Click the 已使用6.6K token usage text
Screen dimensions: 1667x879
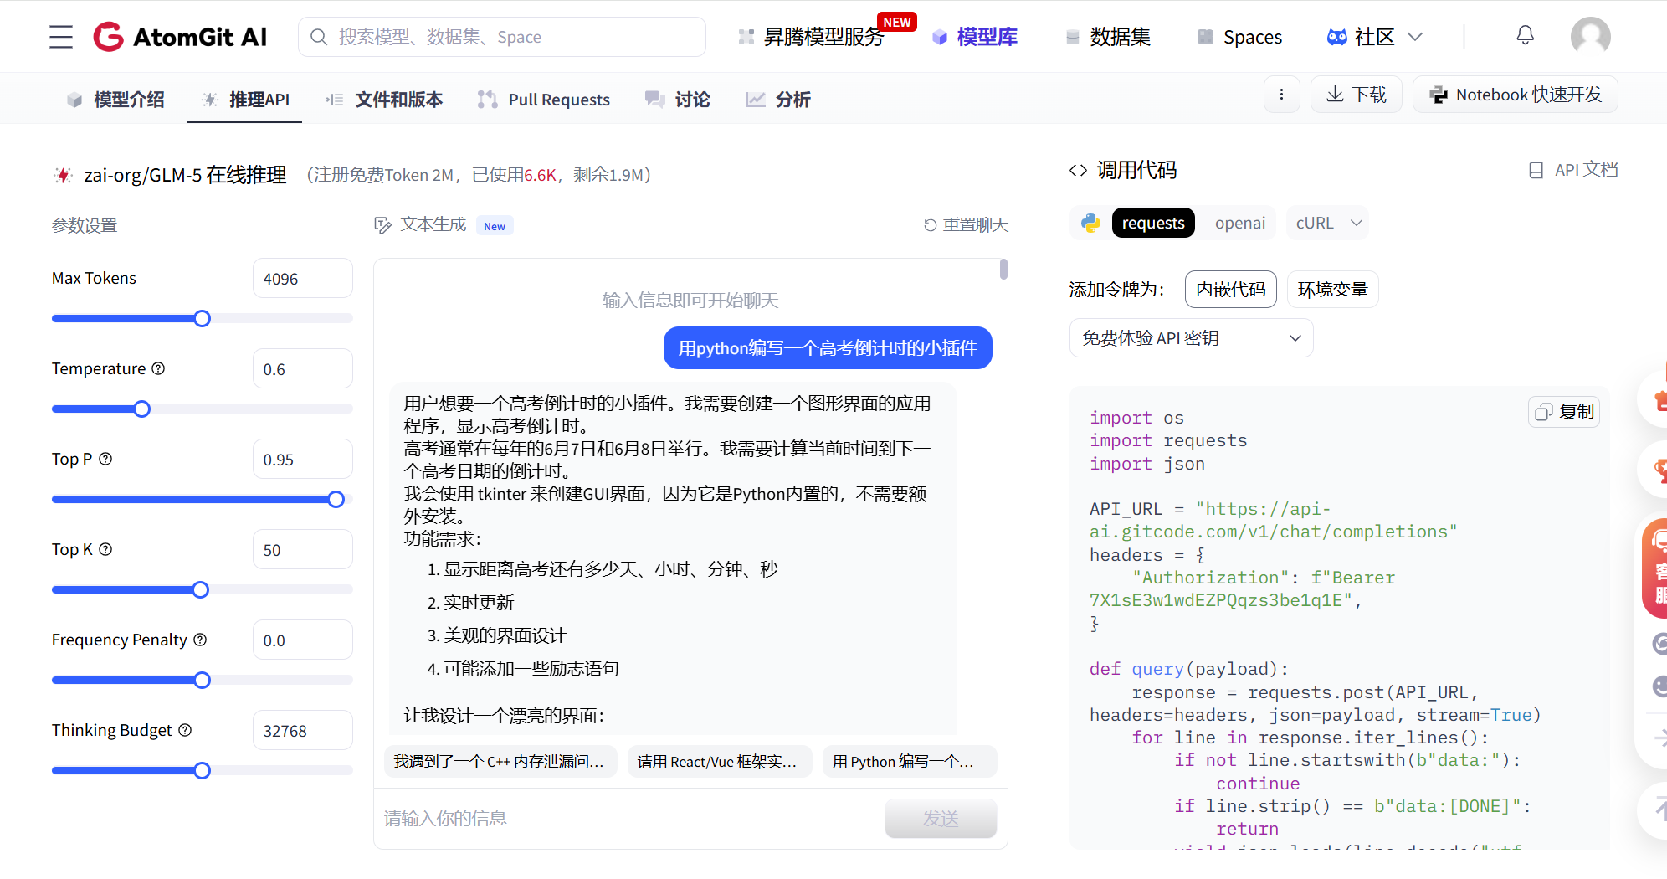pyautogui.click(x=514, y=175)
